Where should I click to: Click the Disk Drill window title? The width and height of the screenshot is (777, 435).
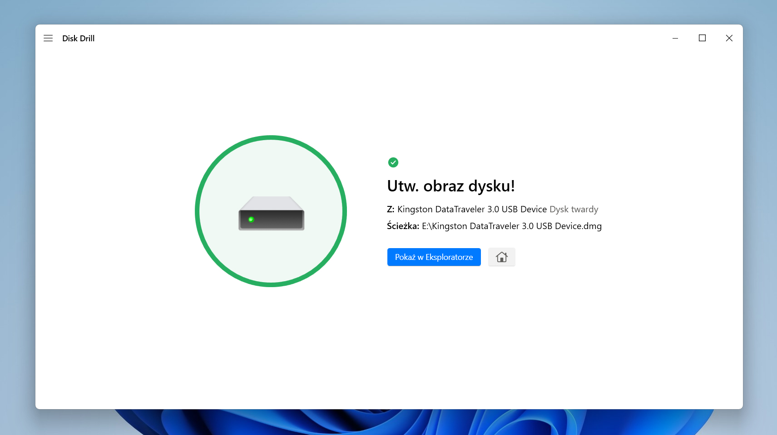coord(79,39)
